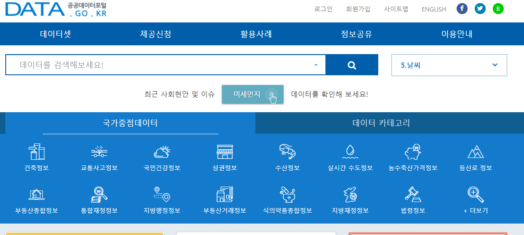Image resolution: width=524 pixels, height=235 pixels.
Task: Click the 부동산거래정보 label text
Action: [225, 211]
